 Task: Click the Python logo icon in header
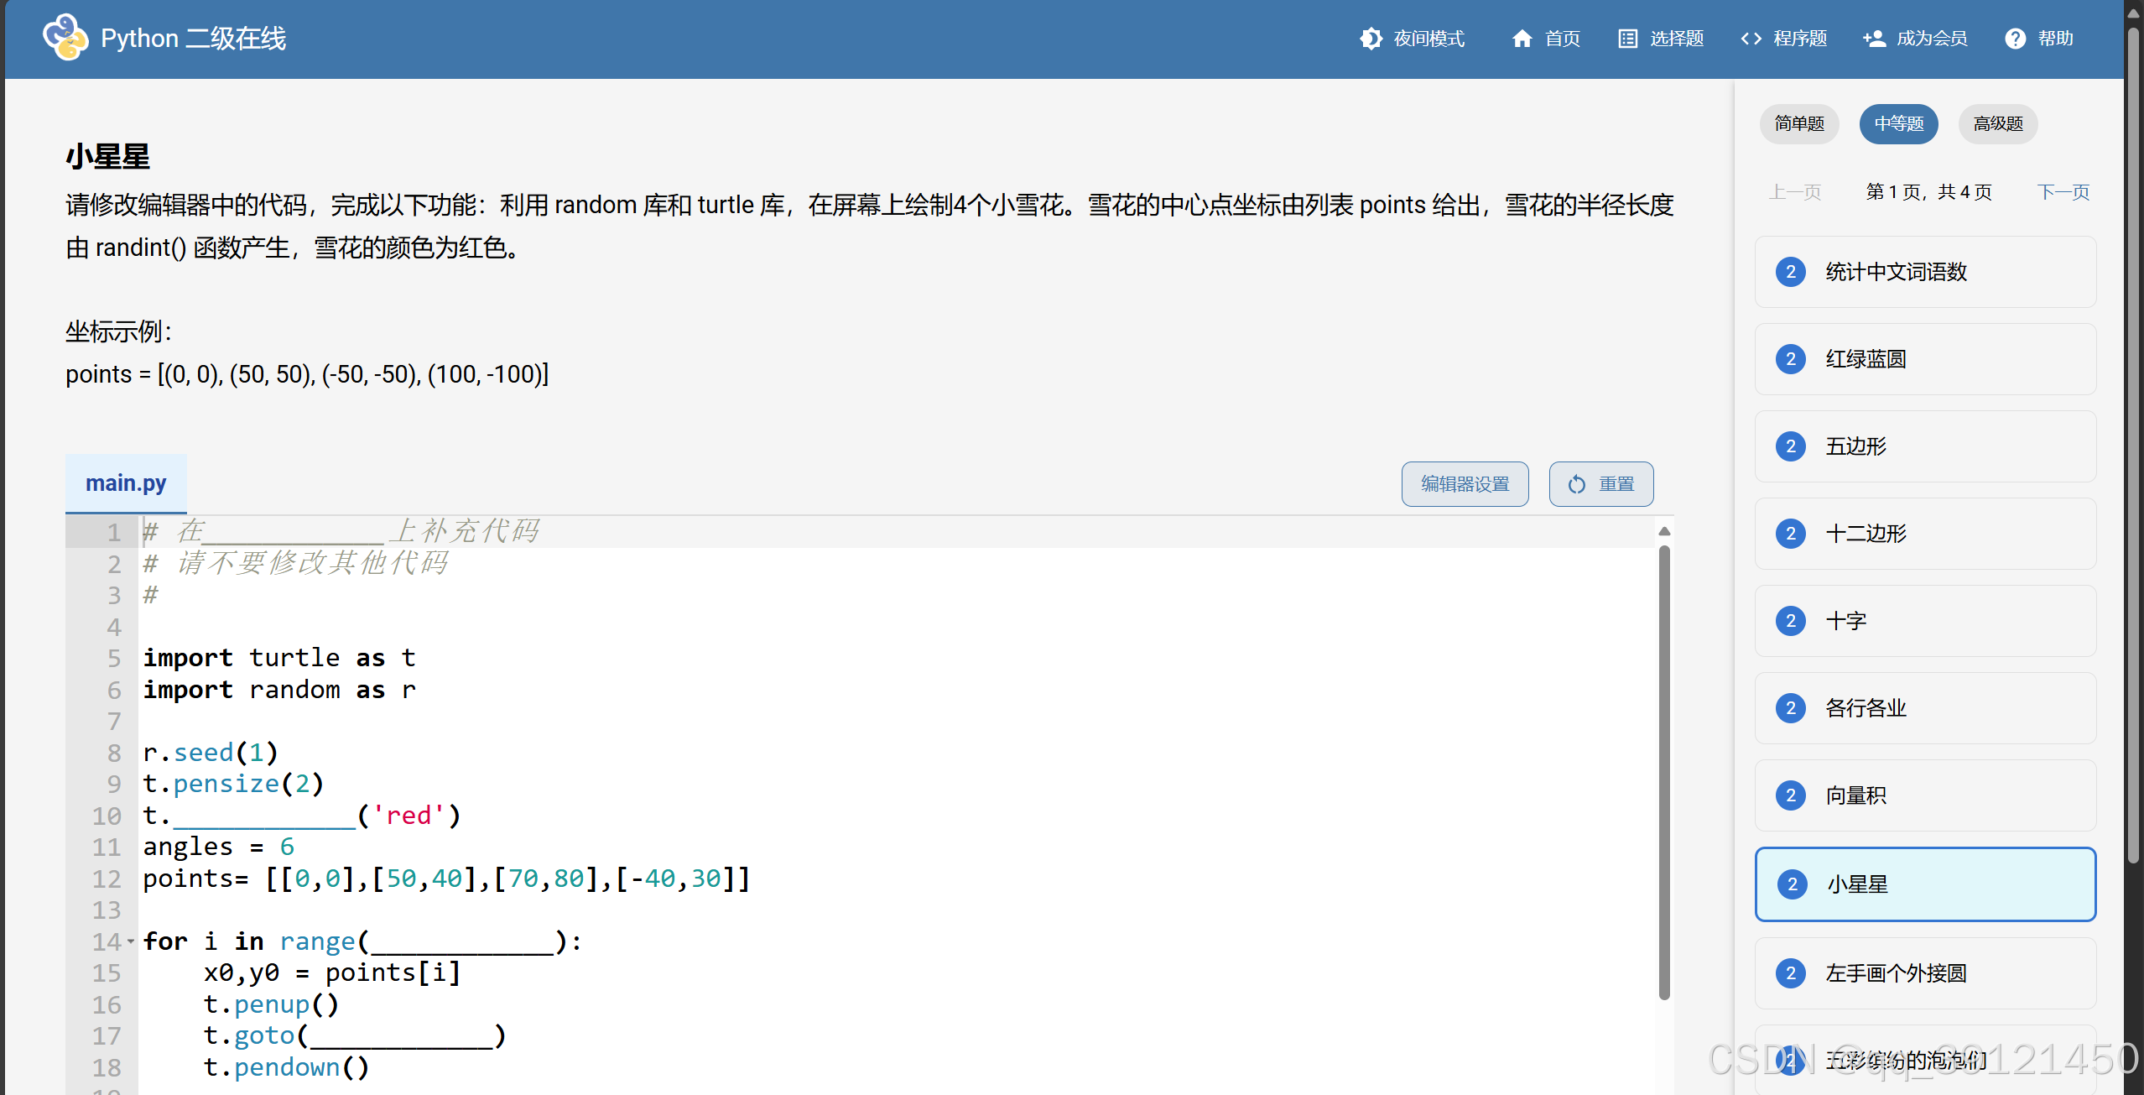65,38
